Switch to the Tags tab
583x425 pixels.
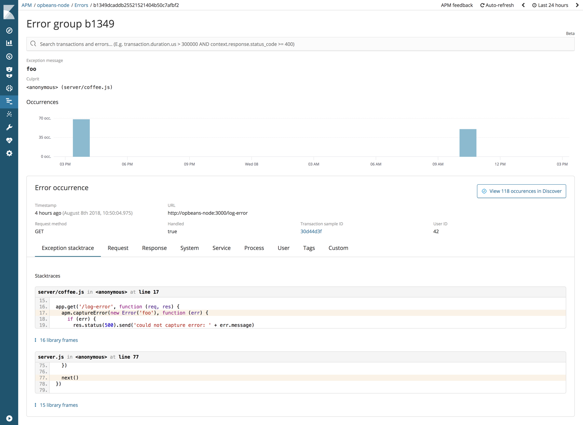pyautogui.click(x=309, y=248)
